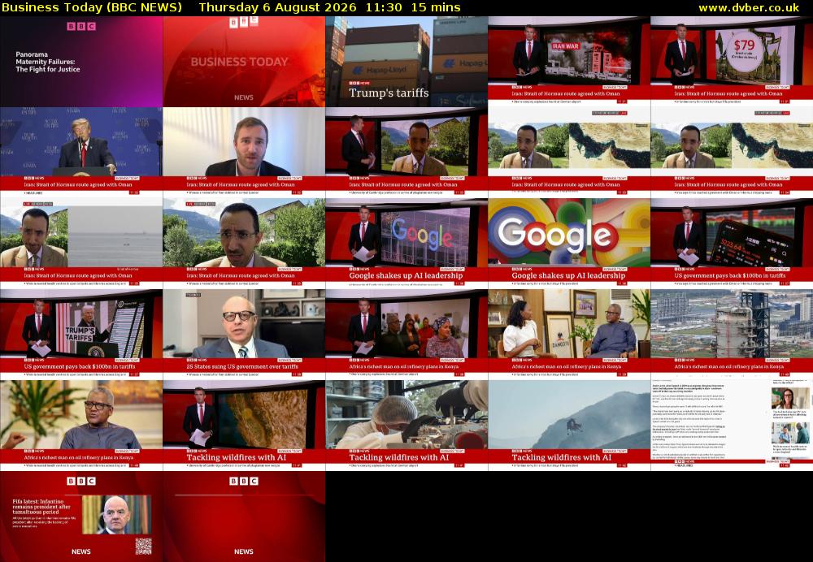The width and height of the screenshot is (813, 562).
Task: Click the pink BBC logo on Panorama promo
Action: point(81,26)
